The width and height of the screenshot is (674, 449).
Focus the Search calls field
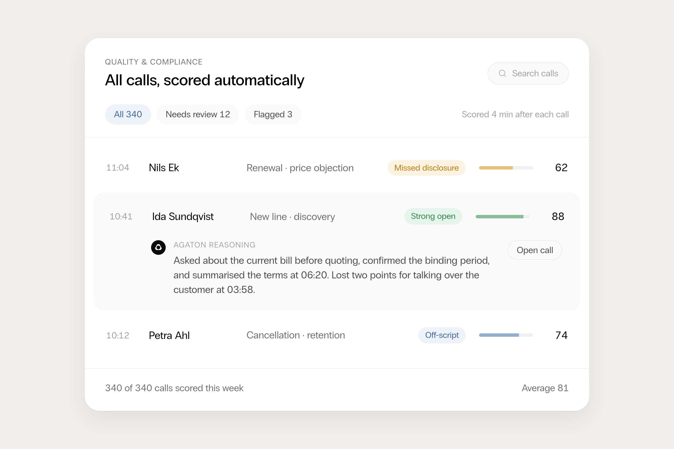[528, 73]
